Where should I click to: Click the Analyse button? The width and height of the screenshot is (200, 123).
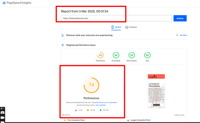pos(180,18)
